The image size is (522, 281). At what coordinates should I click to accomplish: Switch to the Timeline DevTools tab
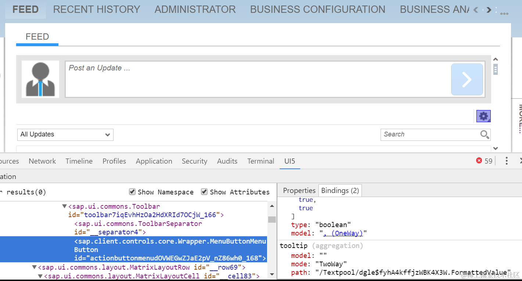(x=79, y=161)
